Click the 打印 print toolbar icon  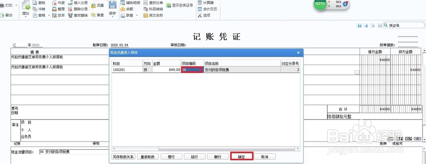pyautogui.click(x=2, y=6)
